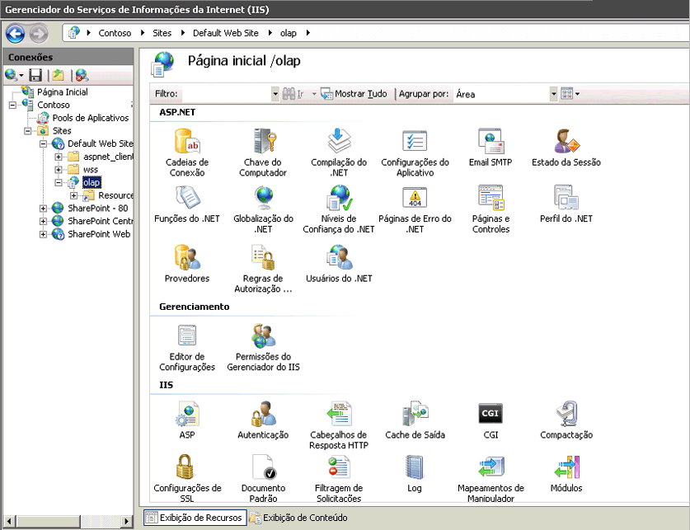Click the Back navigation arrow
Image resolution: width=690 pixels, height=530 pixels.
[16, 34]
